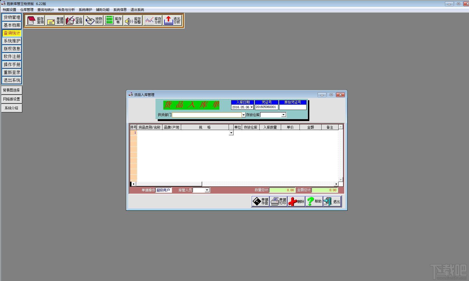The height and width of the screenshot is (281, 469).
Task: Click 重新登录 in the left sidebar
Action: coord(12,72)
